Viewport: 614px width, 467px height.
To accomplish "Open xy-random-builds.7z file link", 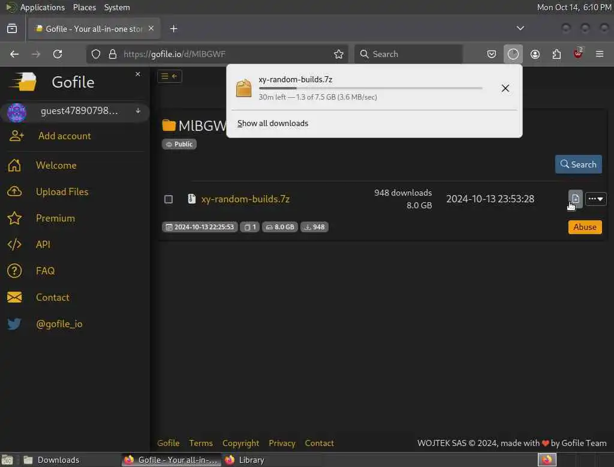I will (245, 199).
